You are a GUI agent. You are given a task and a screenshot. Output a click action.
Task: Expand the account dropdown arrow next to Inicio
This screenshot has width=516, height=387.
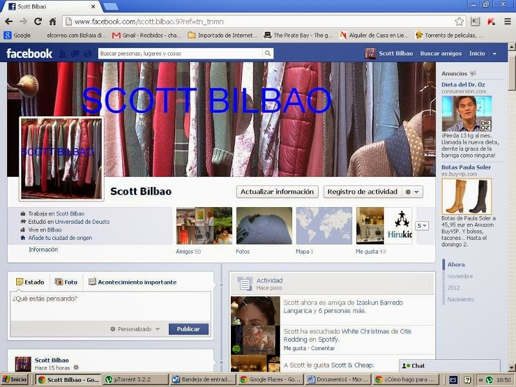(494, 54)
